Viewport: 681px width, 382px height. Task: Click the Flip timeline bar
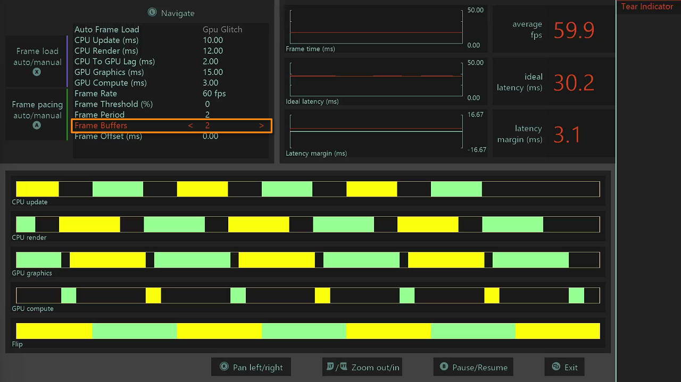tap(308, 330)
